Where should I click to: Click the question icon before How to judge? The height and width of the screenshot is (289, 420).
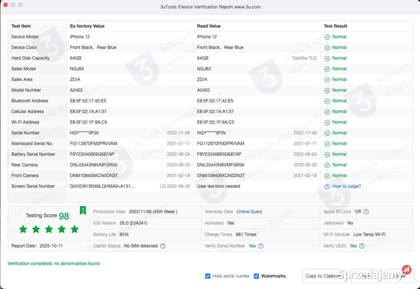(327, 186)
